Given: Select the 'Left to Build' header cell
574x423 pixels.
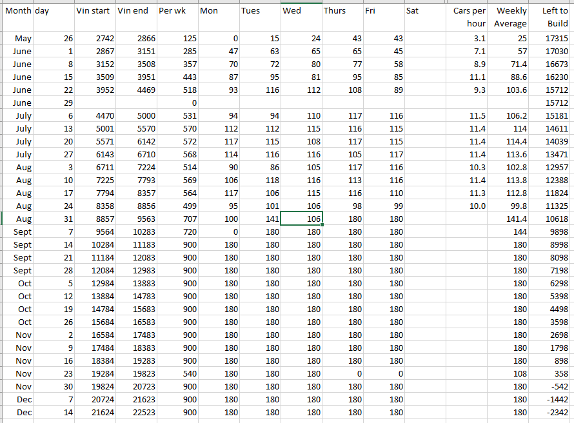Looking at the screenshot, I should tap(551, 17).
